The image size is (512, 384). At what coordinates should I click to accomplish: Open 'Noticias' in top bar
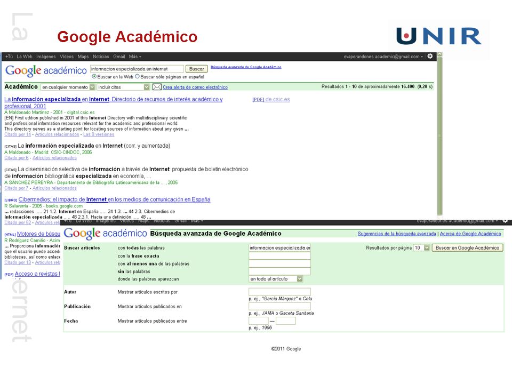[101, 57]
